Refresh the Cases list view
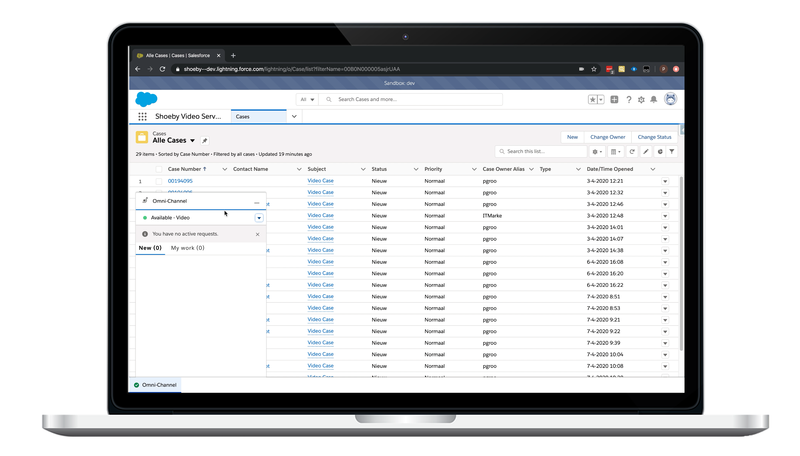The image size is (800, 456). point(632,152)
